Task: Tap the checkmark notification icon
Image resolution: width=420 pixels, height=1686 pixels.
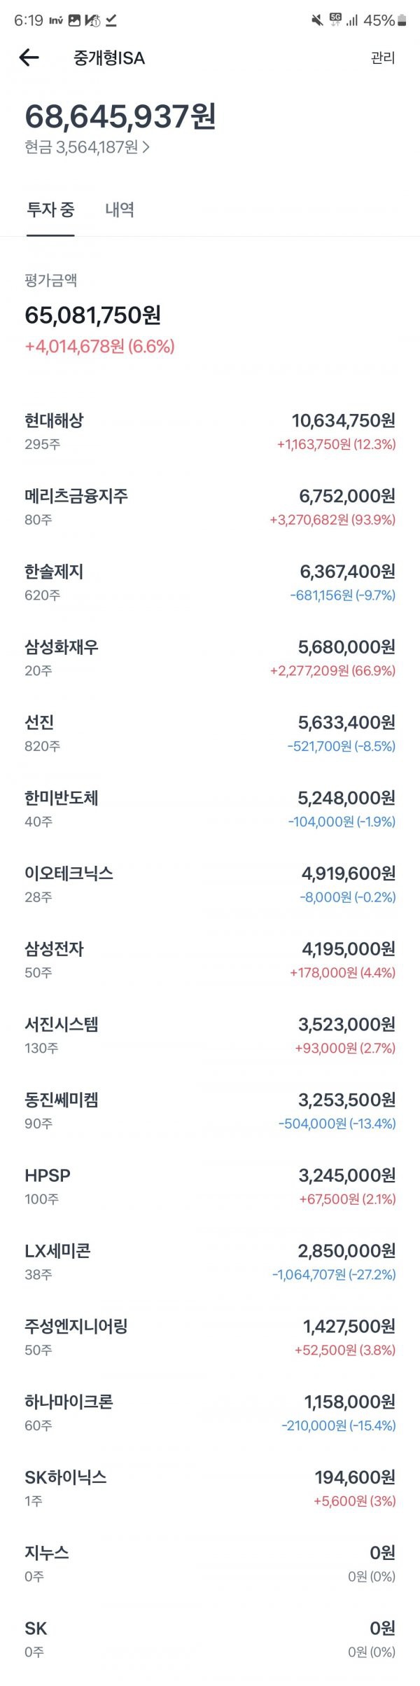Action: click(x=111, y=20)
